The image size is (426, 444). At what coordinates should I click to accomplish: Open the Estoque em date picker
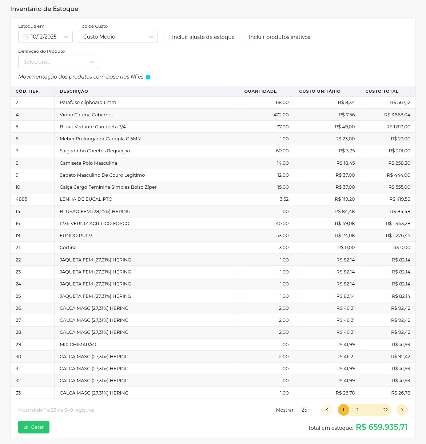click(x=45, y=37)
